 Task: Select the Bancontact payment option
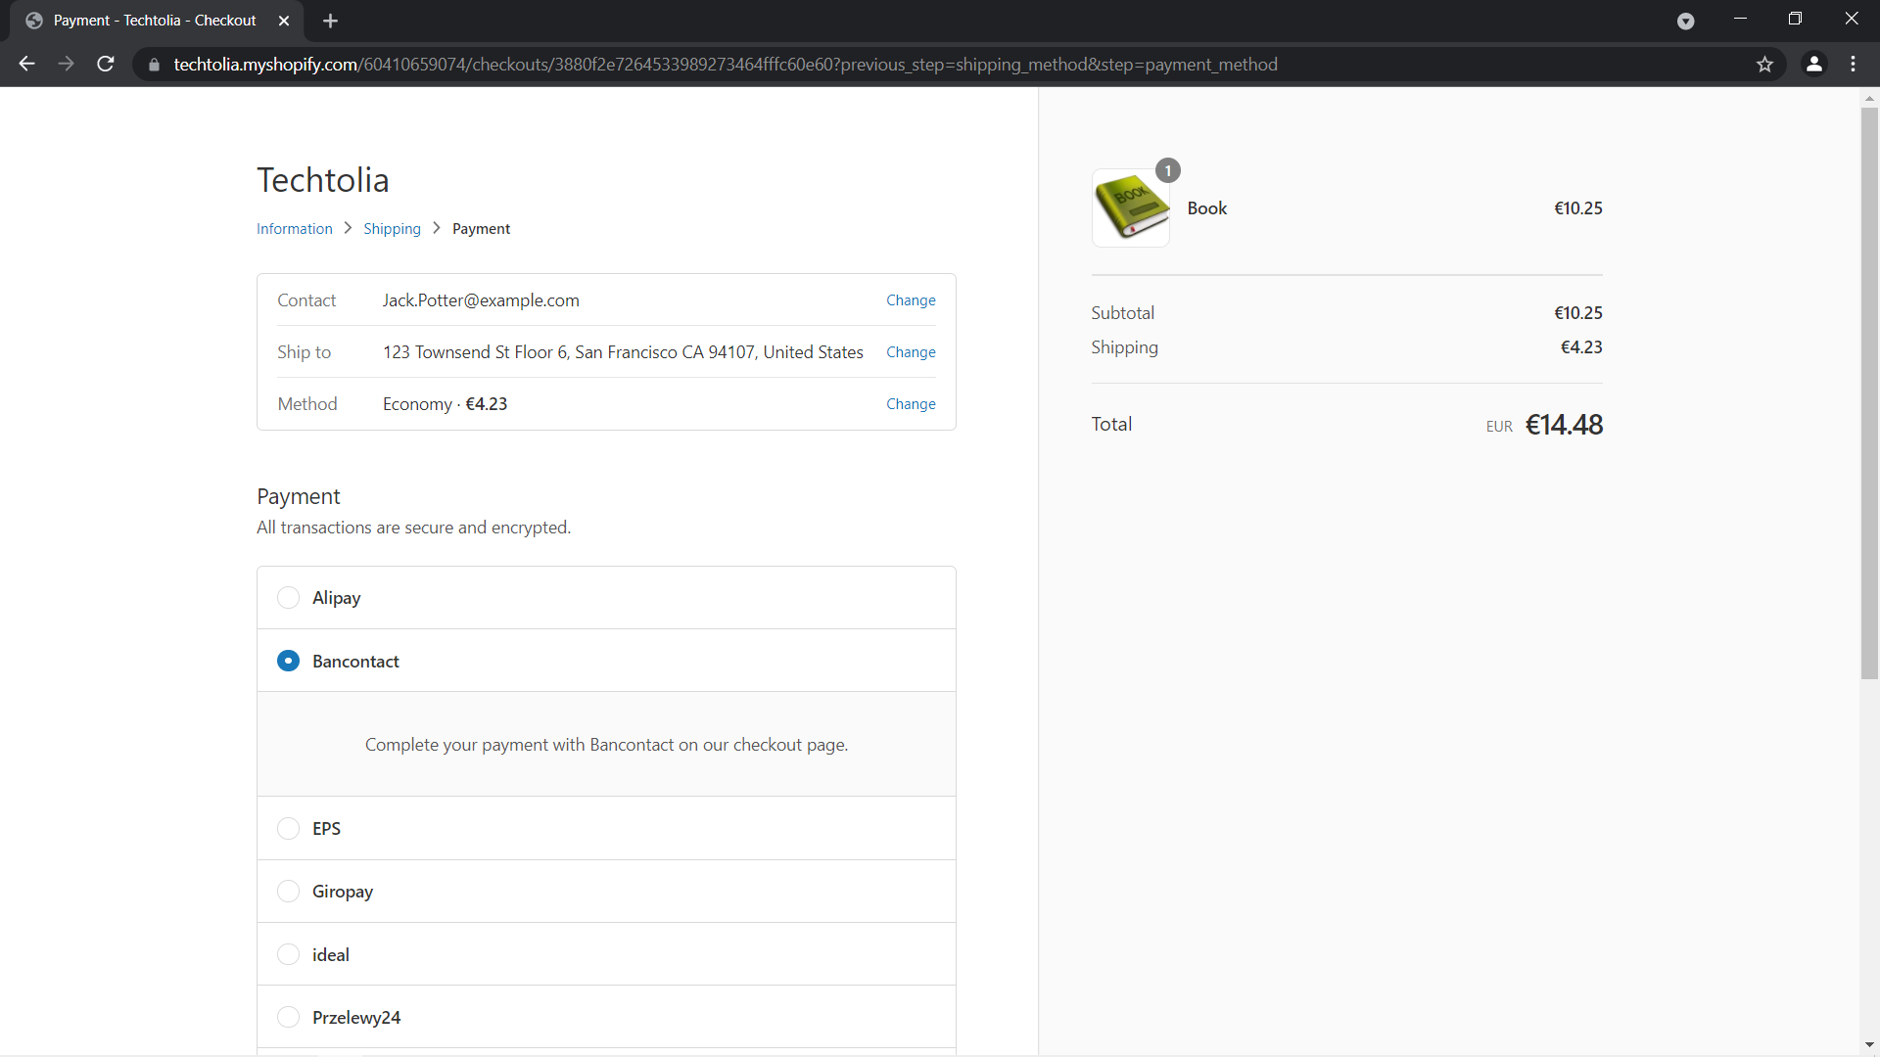coord(288,661)
